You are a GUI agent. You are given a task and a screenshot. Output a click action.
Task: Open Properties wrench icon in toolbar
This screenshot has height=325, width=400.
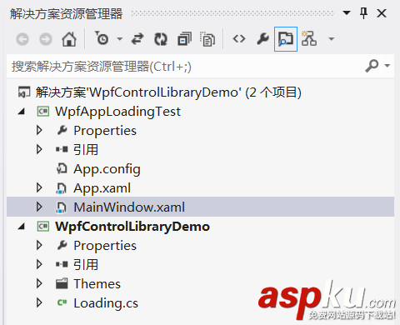coord(262,38)
